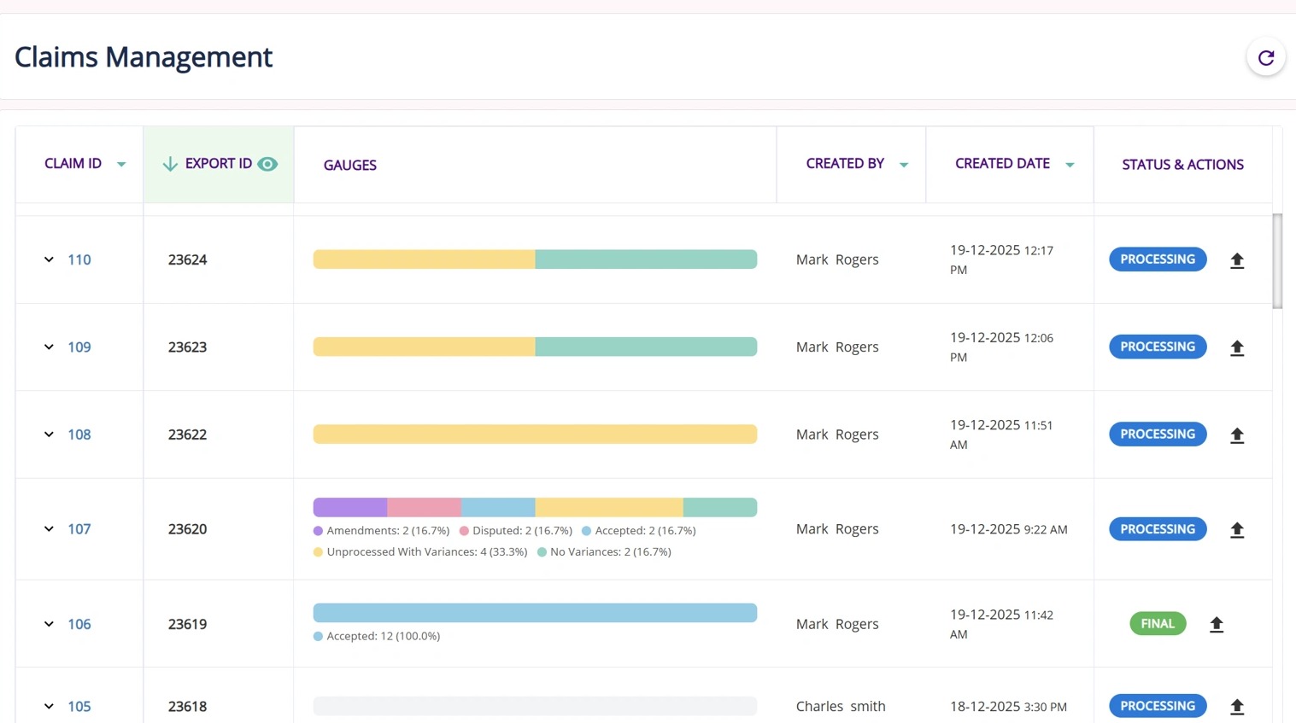Toggle the Export ID eye visibility icon
Viewport: 1296px width, 723px height.
click(x=267, y=164)
